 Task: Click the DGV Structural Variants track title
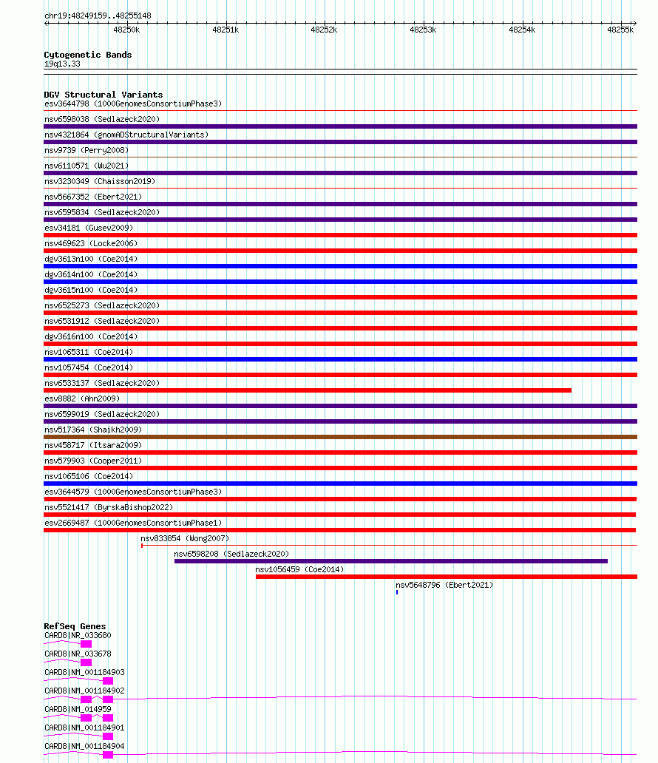point(104,95)
